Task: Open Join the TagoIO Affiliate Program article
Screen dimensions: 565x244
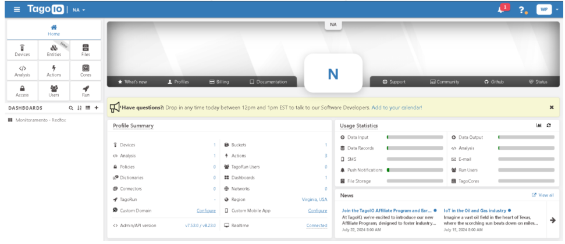Action: (386, 210)
